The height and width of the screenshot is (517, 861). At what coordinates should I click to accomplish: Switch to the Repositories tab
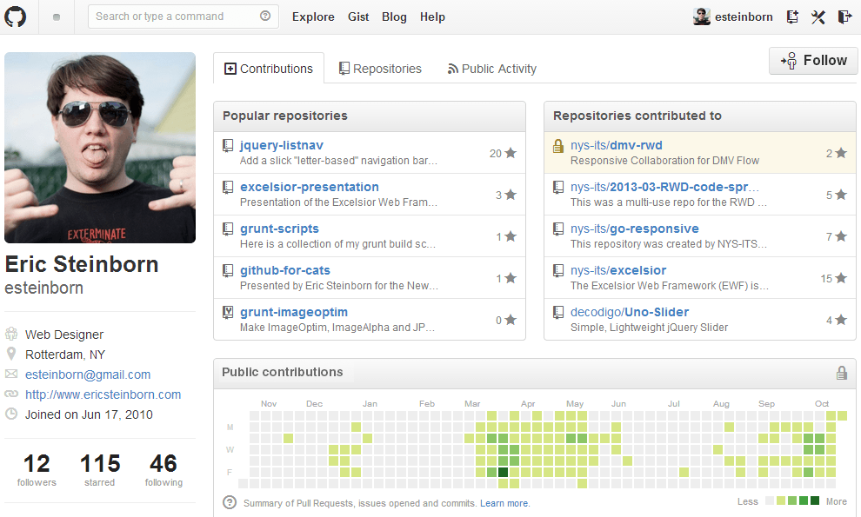click(x=380, y=69)
